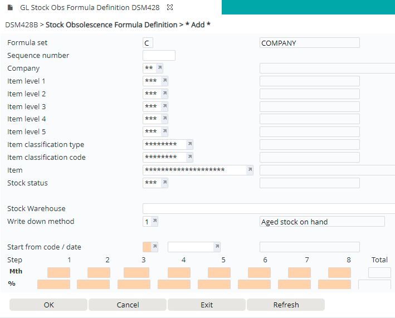Screen dimensions: 395x318
Task: Select GL Stock Obs Formula Definition tab
Action: click(90, 8)
